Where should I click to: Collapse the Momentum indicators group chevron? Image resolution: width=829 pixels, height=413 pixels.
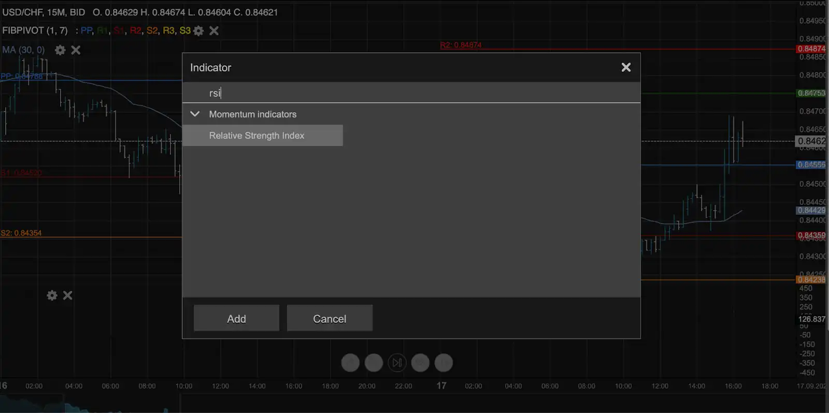[195, 114]
